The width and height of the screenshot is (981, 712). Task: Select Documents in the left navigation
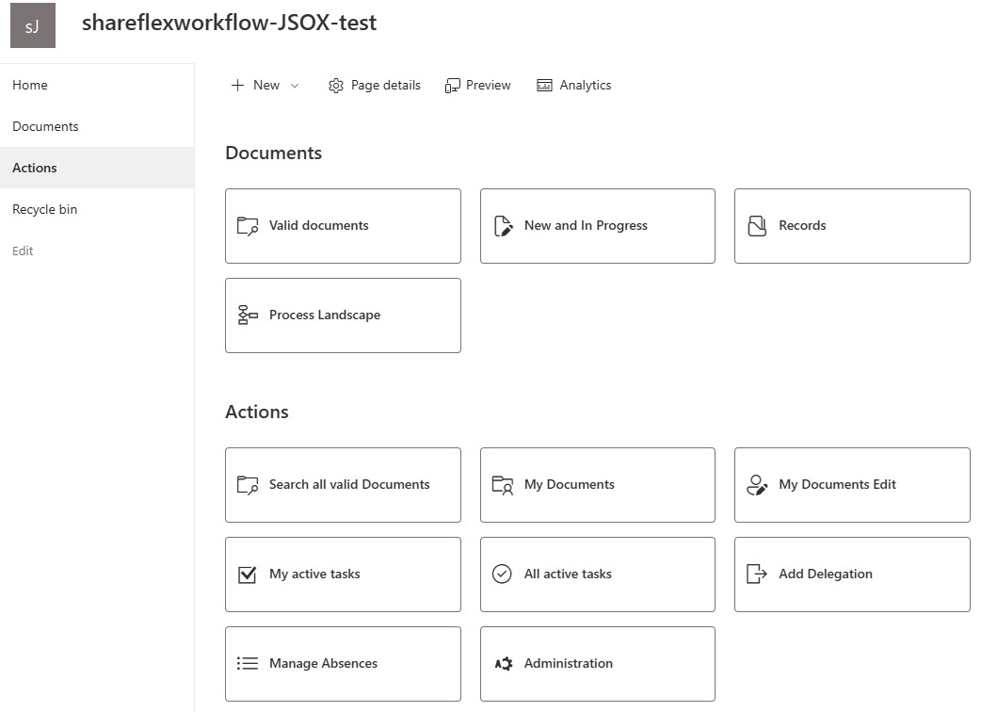point(45,126)
